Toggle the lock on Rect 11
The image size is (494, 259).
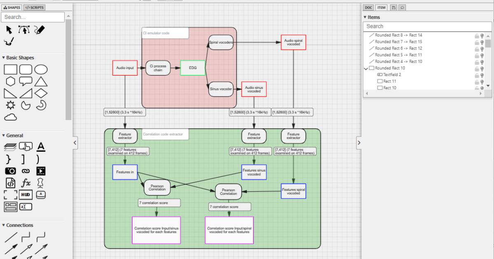click(x=477, y=81)
